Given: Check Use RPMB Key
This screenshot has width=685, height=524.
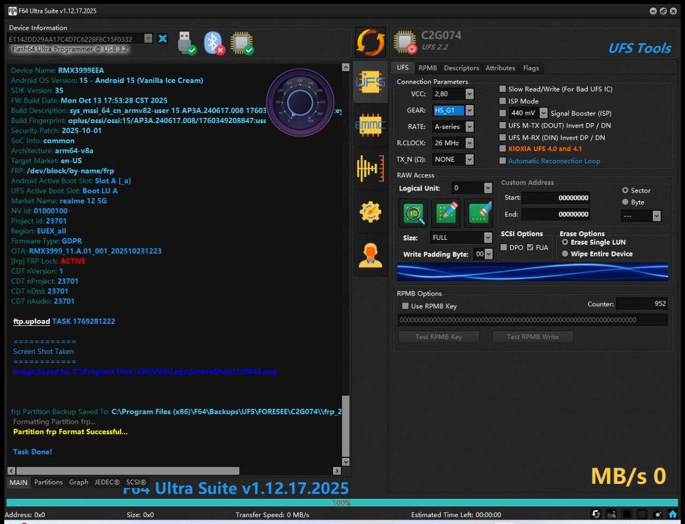Looking at the screenshot, I should coord(405,306).
